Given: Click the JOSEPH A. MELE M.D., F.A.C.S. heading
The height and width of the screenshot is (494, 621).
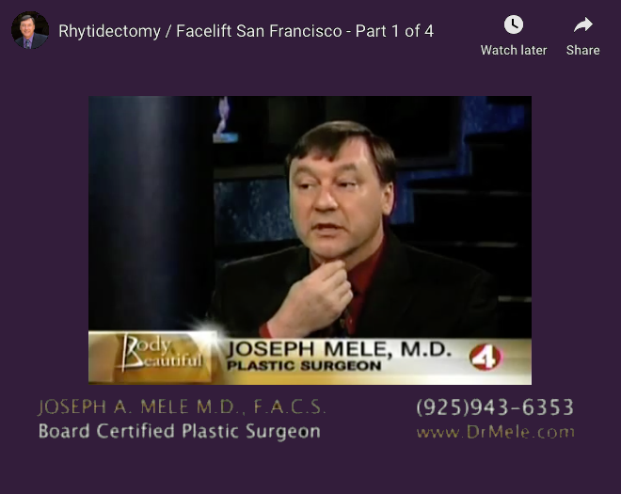Looking at the screenshot, I should pyautogui.click(x=182, y=407).
